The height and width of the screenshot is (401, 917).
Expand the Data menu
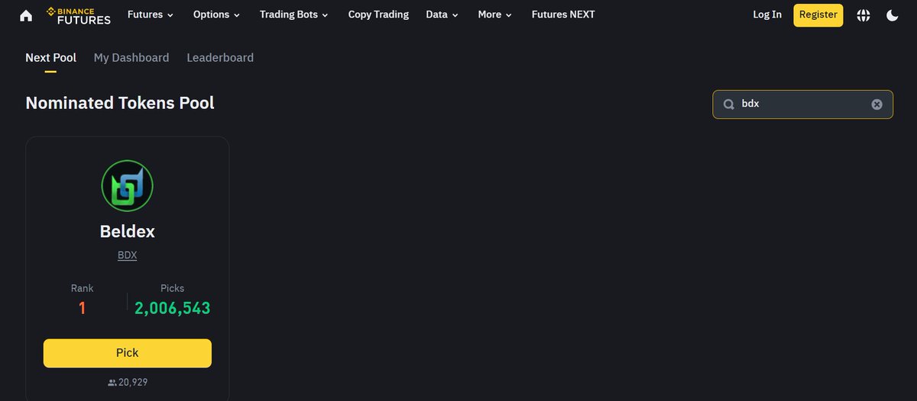442,14
